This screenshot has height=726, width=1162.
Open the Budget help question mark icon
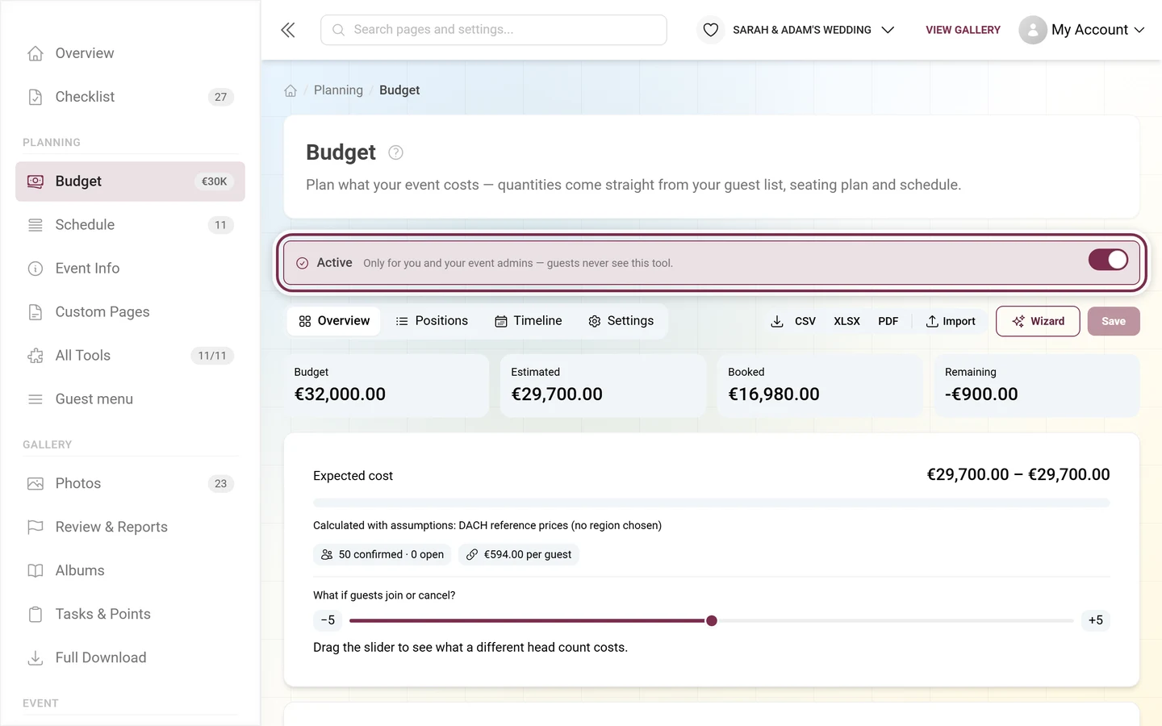coord(395,152)
